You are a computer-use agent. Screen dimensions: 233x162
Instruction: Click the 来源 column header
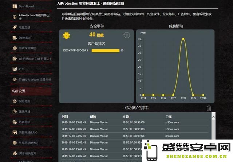point(126,117)
